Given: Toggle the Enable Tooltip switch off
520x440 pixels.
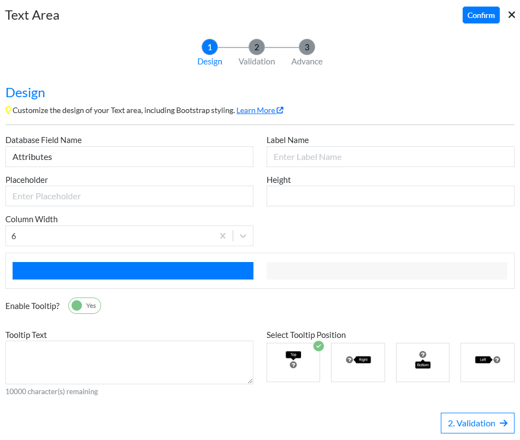Looking at the screenshot, I should 84,306.
